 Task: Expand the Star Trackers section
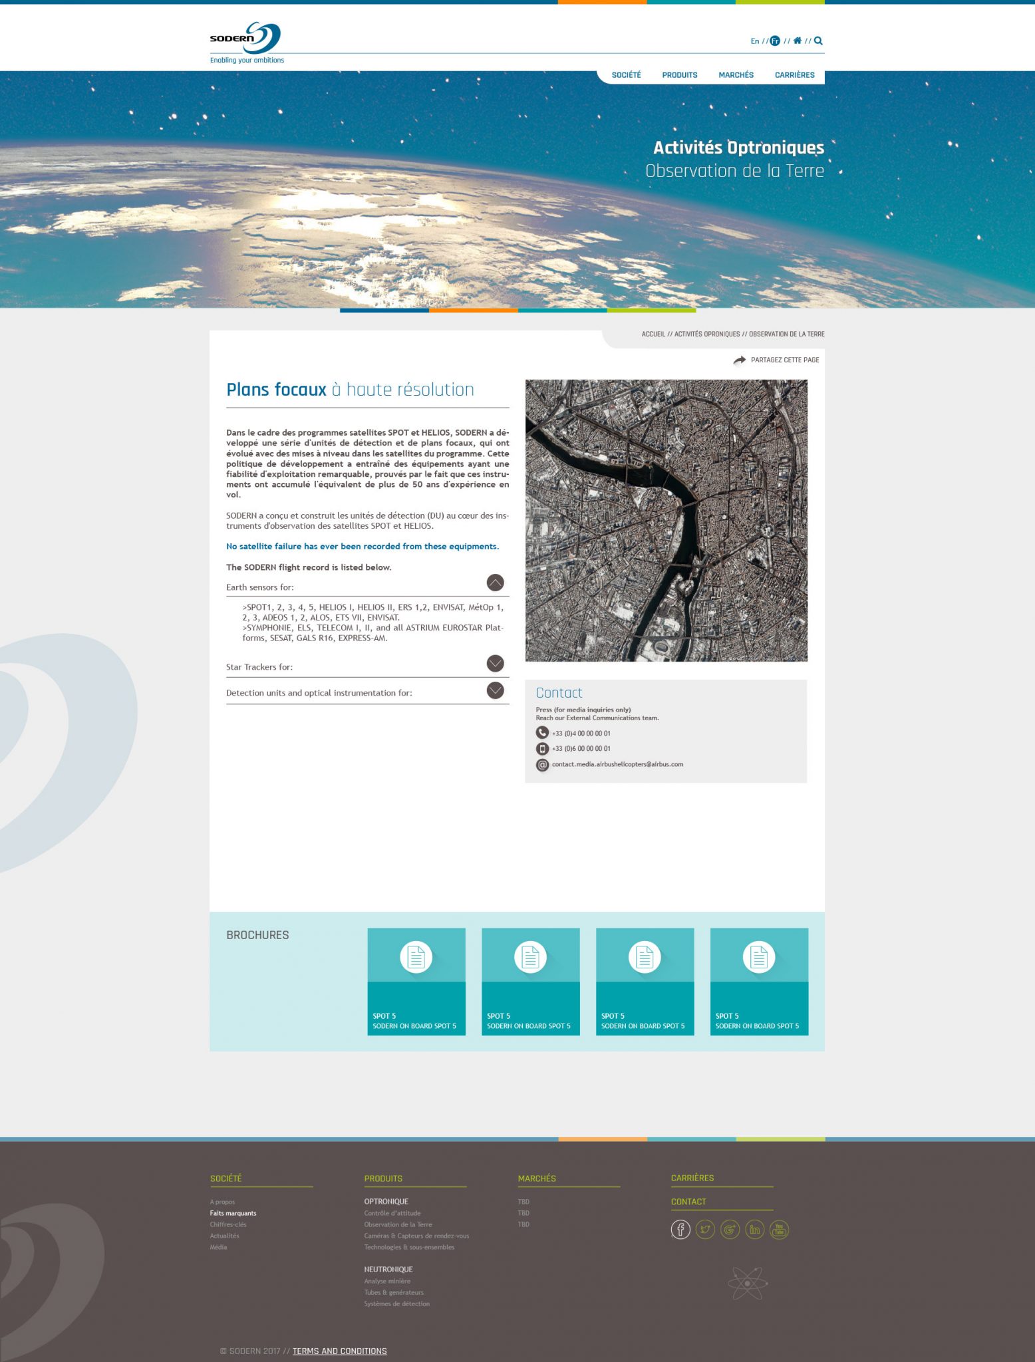495,663
